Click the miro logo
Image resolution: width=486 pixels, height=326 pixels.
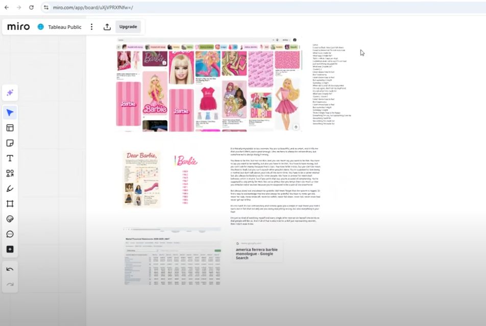click(x=18, y=27)
